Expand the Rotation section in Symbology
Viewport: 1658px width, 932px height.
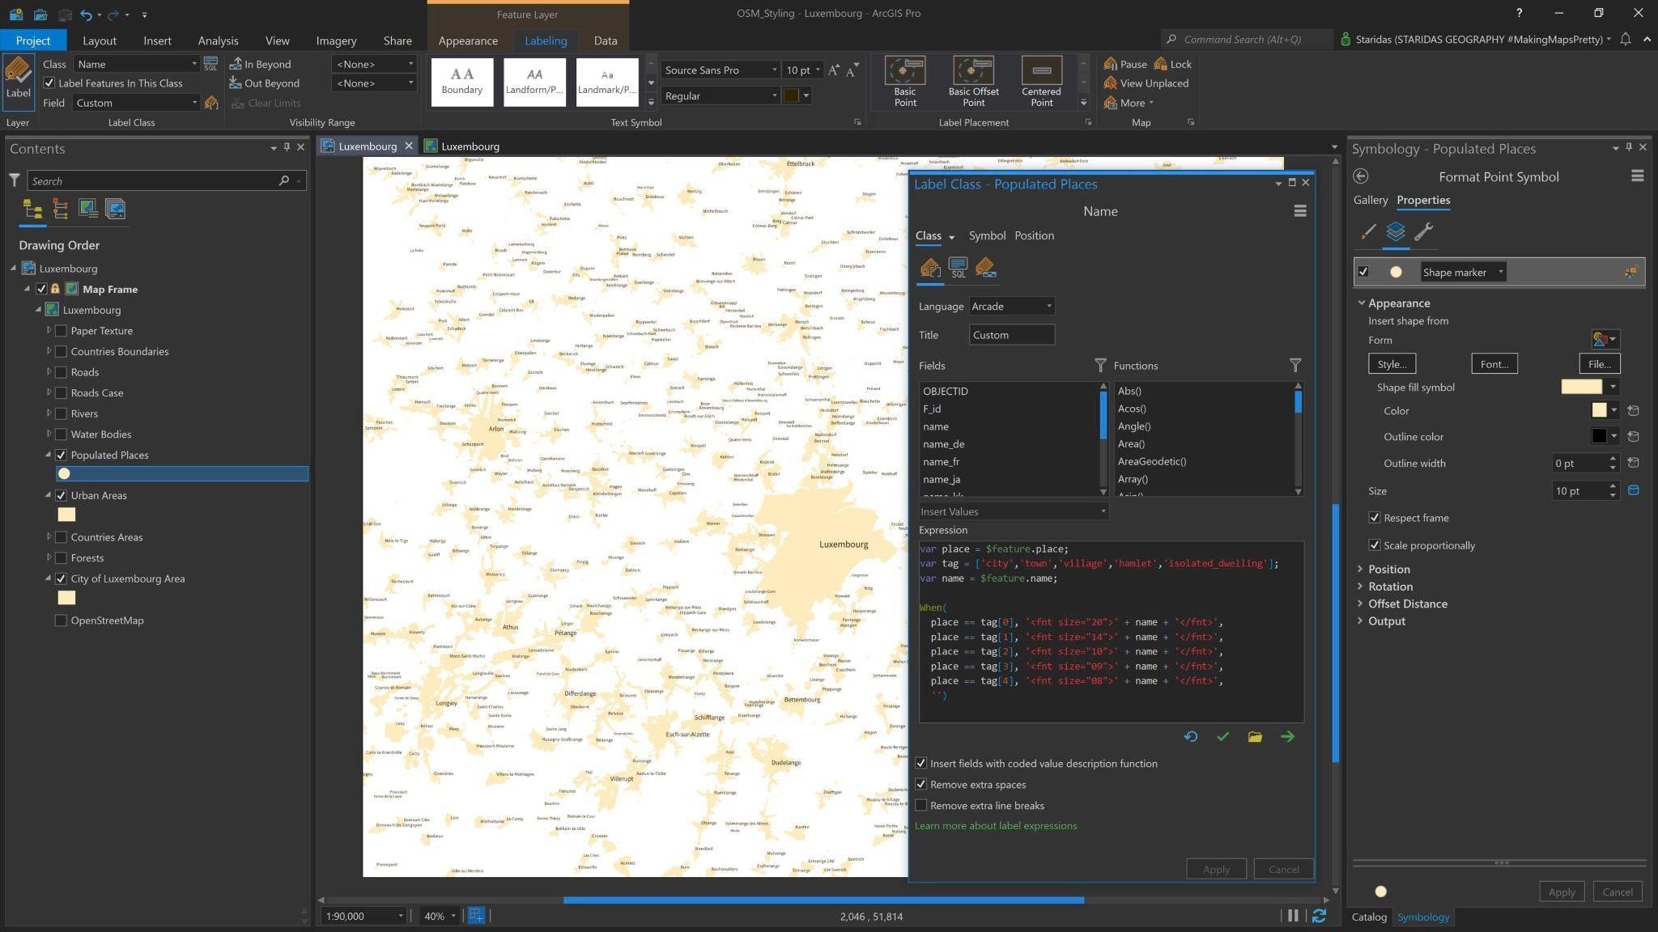(1389, 587)
